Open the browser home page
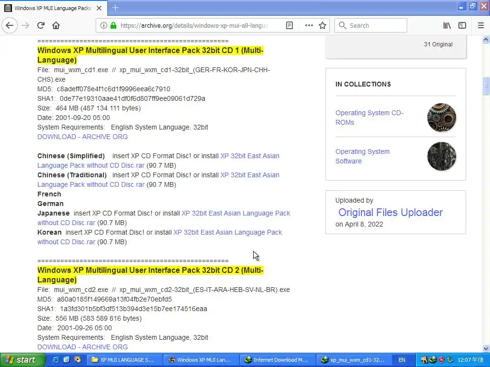 coord(56,25)
